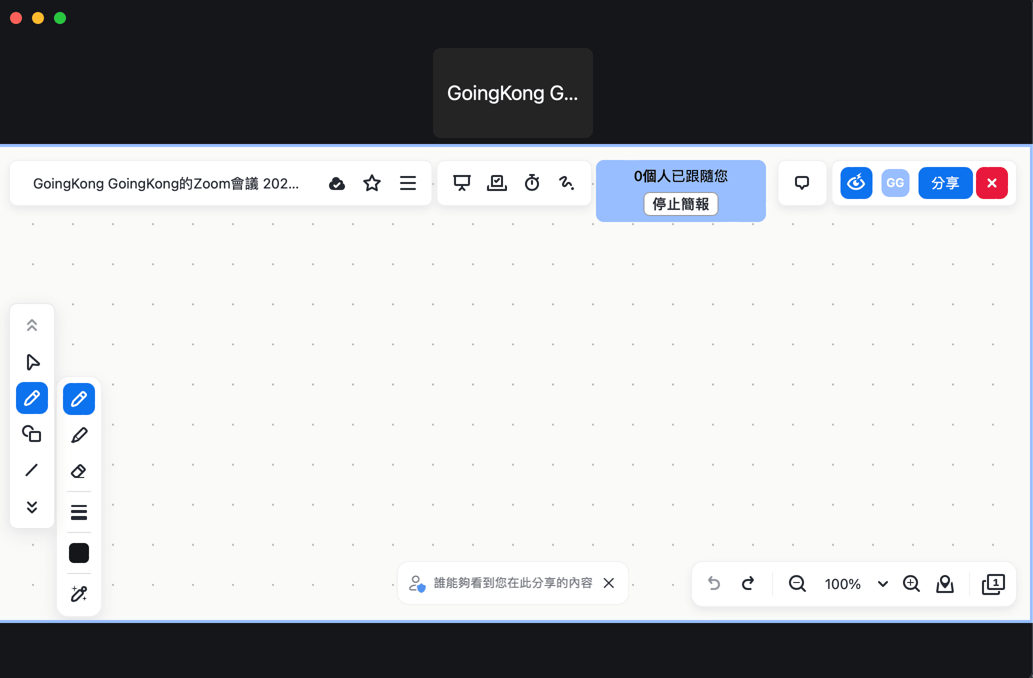1033x678 pixels.
Task: Click the macOS green fullscreen button
Action: coord(60,18)
